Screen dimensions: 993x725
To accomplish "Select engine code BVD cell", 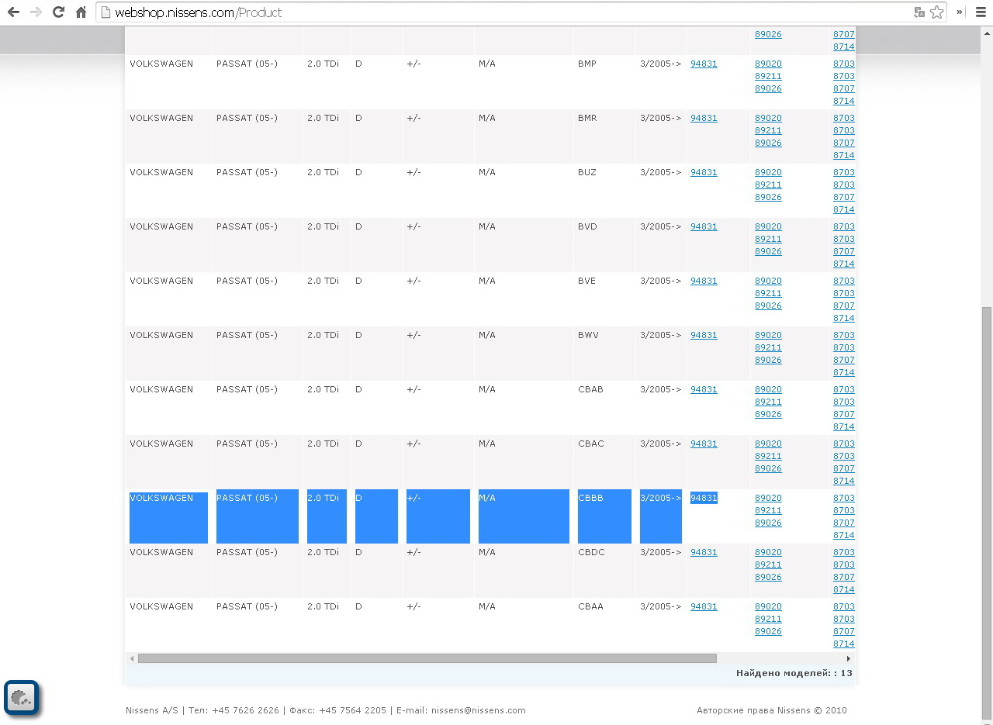I will pos(587,226).
